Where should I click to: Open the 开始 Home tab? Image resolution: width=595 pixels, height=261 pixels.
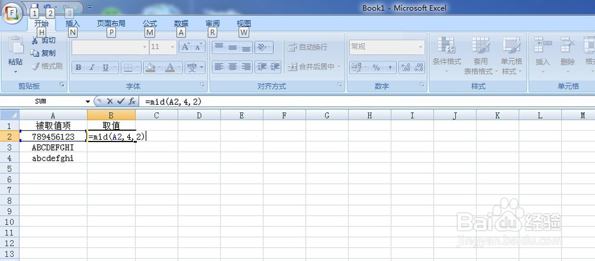42,24
